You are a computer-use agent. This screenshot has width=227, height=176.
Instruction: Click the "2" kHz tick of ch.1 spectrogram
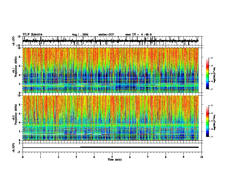point(20,84)
